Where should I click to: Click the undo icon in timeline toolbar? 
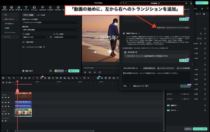click(13, 78)
